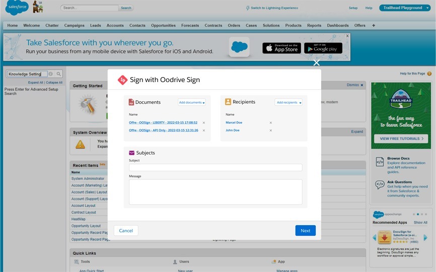Click the Trailhead badge image

point(401,99)
